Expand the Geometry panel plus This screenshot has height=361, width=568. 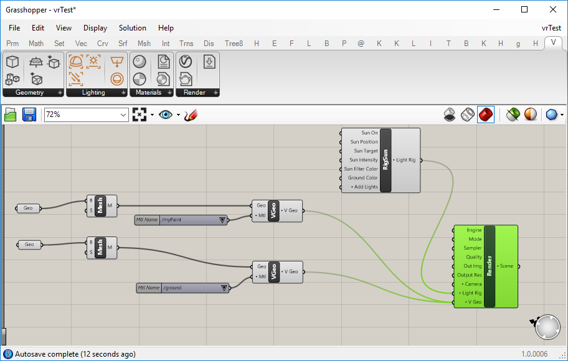point(60,93)
